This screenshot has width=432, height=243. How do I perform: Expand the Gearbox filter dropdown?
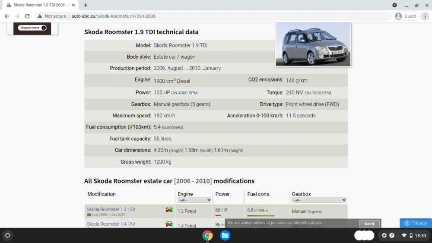319,200
